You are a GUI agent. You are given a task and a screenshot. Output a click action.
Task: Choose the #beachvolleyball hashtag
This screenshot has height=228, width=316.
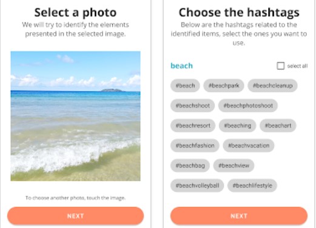pyautogui.click(x=197, y=186)
